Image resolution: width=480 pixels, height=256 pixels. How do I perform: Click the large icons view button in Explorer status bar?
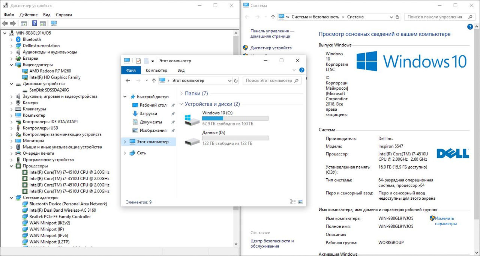point(300,202)
